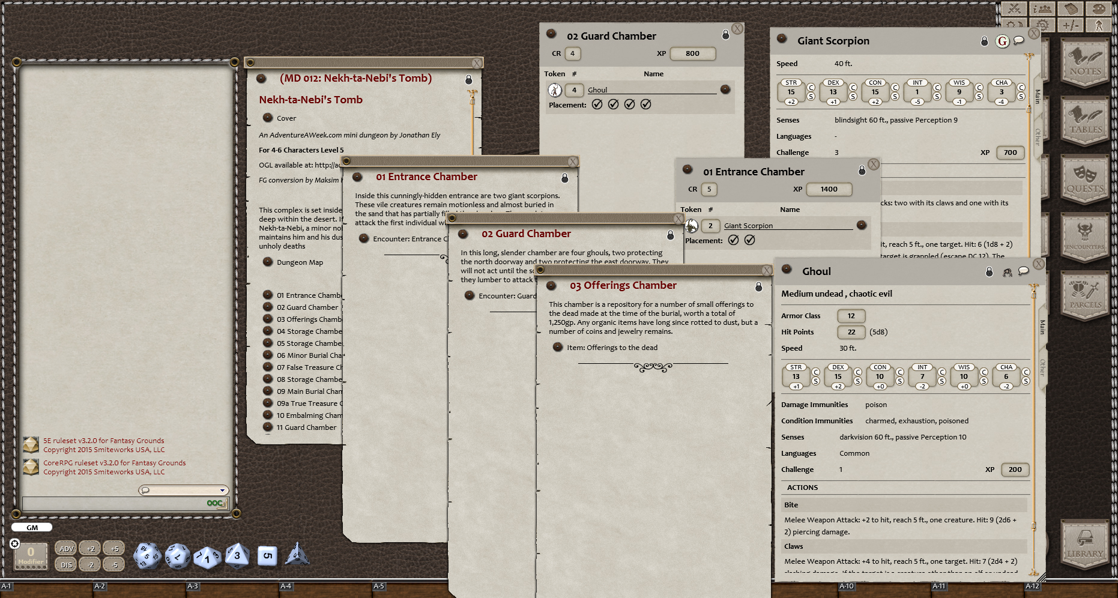
Task: Open the Calendar using the book-with-1 icon
Action: 1071,9
